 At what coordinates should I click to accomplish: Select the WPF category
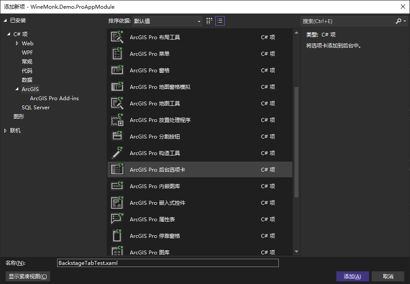27,52
